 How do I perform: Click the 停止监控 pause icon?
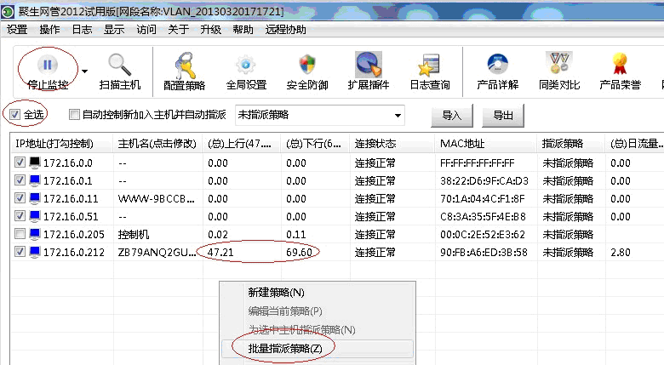49,65
